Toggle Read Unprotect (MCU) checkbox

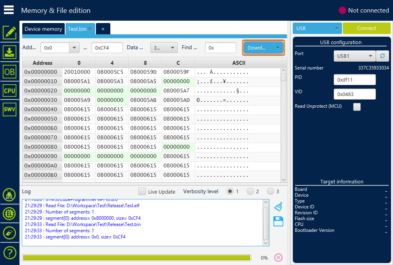357,107
